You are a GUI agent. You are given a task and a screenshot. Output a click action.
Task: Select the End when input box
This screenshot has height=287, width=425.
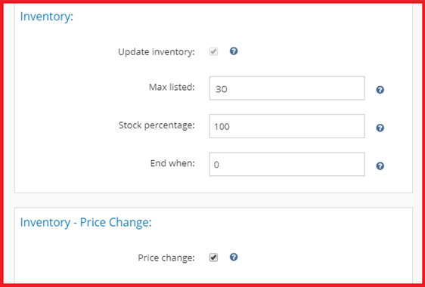tap(287, 165)
